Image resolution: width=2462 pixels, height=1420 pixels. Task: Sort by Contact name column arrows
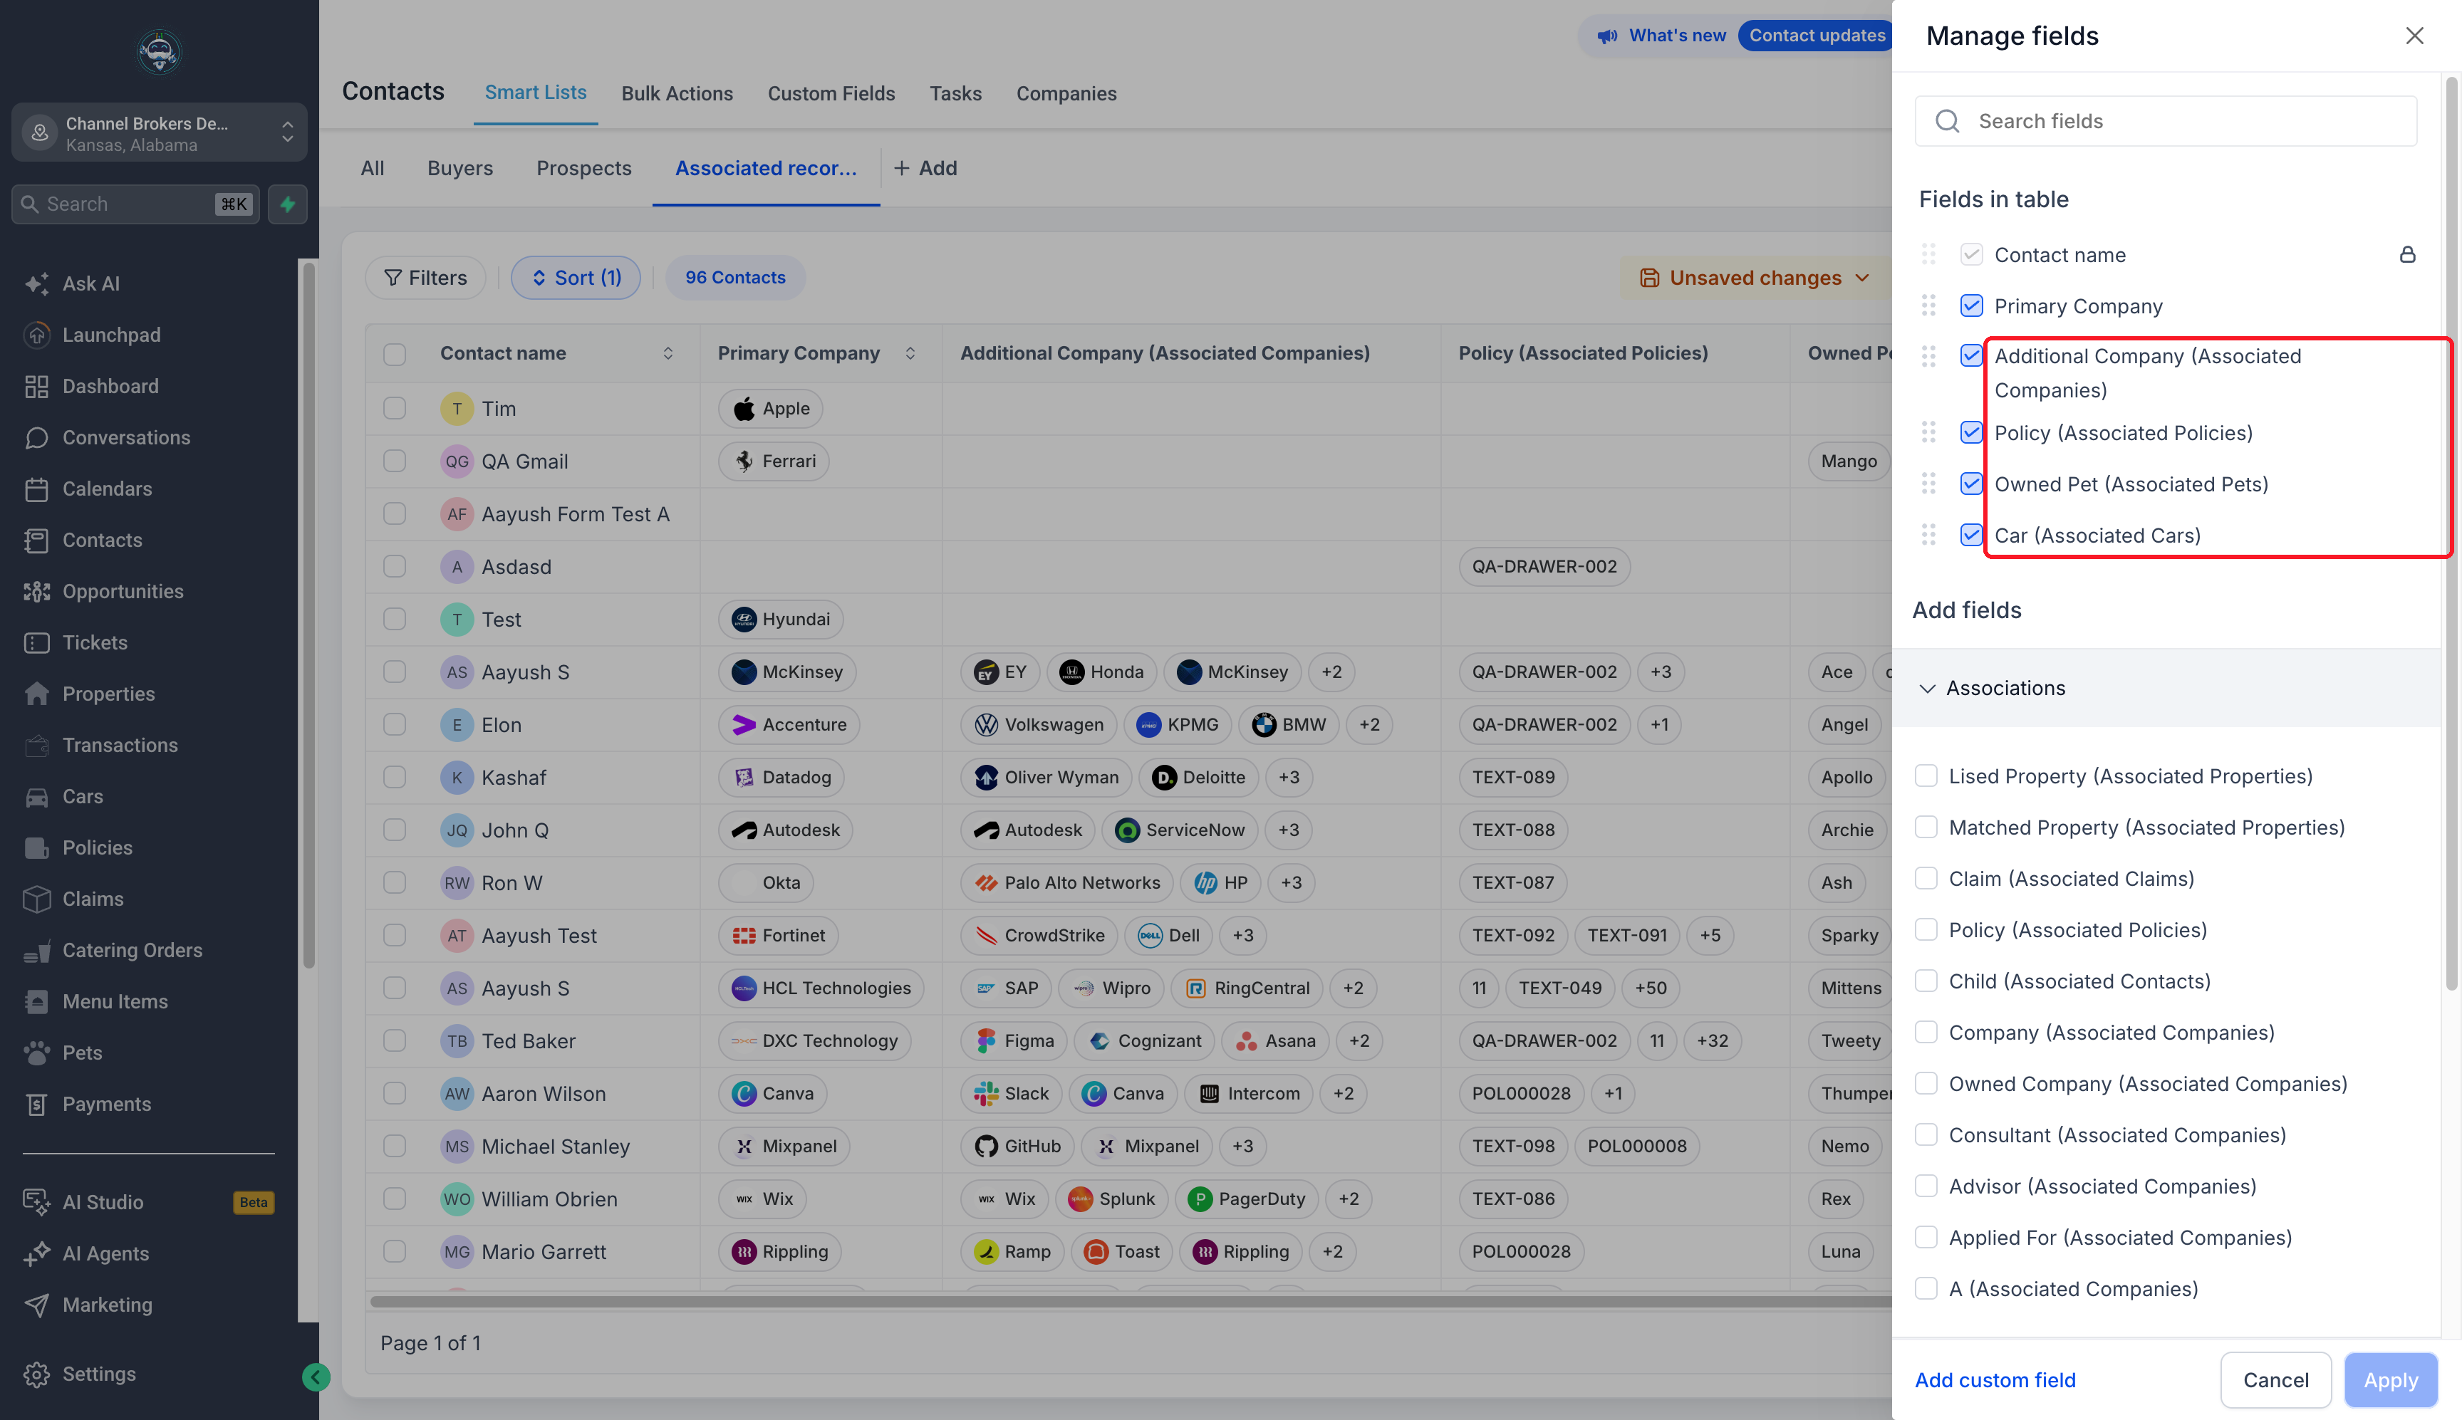pos(668,354)
